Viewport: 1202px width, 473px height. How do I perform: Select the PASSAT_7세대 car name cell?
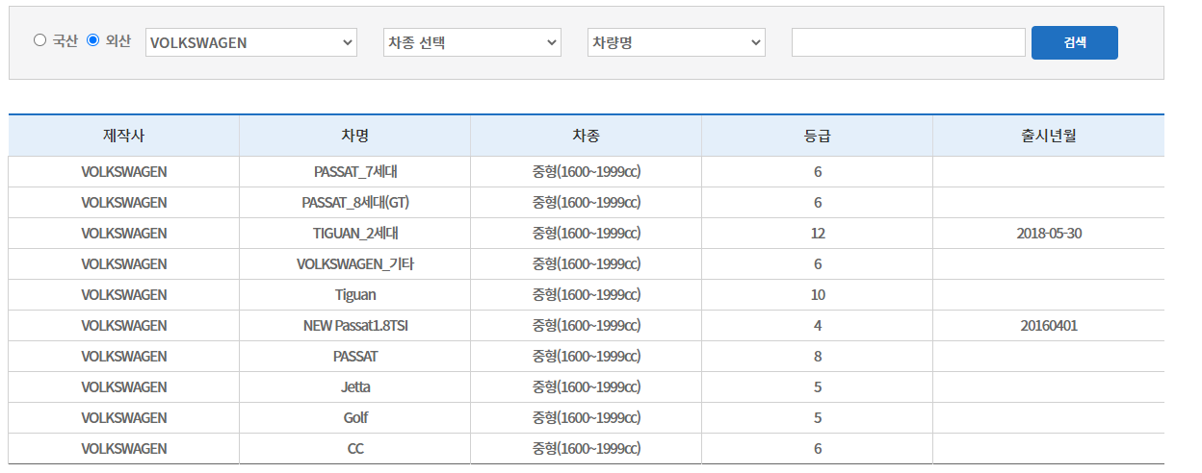(355, 172)
